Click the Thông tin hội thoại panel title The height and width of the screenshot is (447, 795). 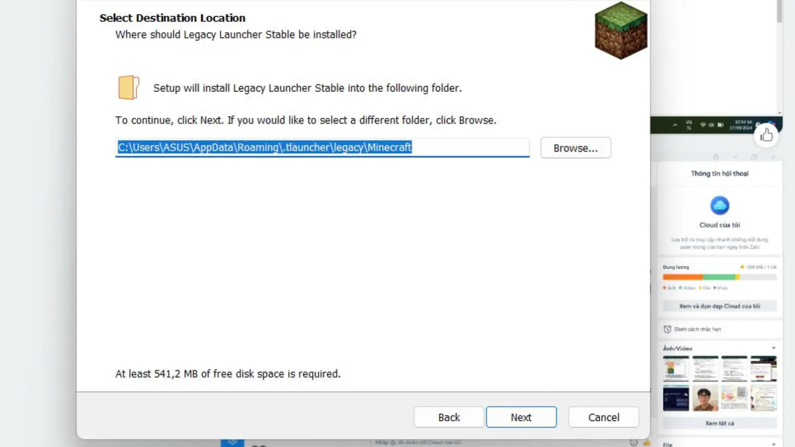(720, 173)
